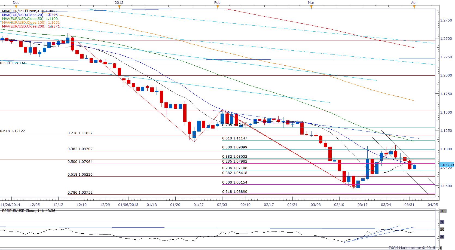
Task: Click the current price tag 1.07789
Action: point(446,165)
